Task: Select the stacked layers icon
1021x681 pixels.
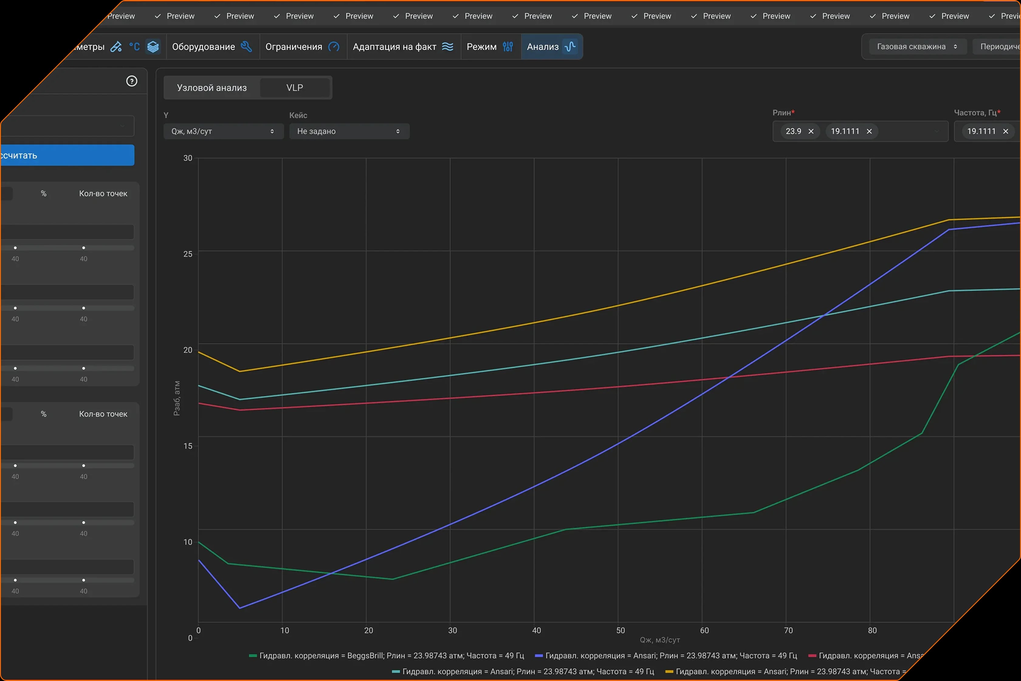Action: tap(153, 47)
